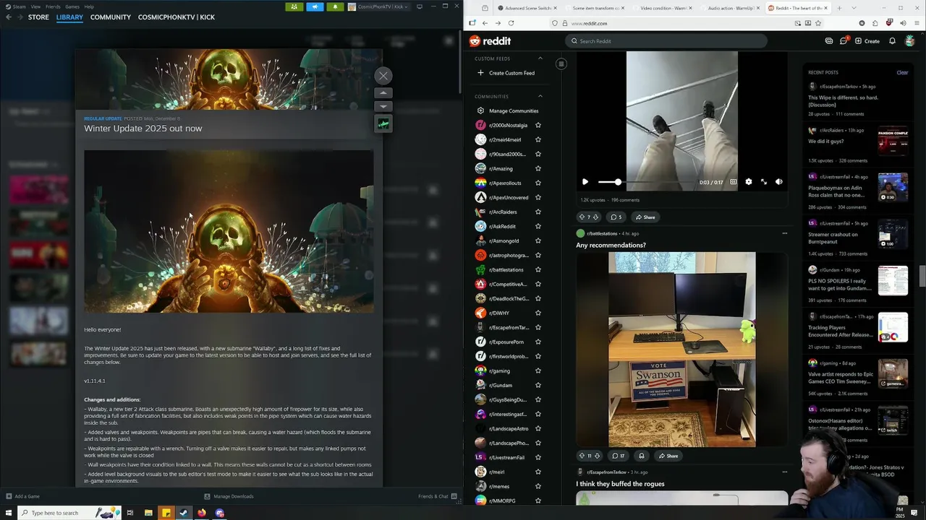The width and height of the screenshot is (926, 520).
Task: Open the Friends menu in Steam
Action: click(x=53, y=6)
